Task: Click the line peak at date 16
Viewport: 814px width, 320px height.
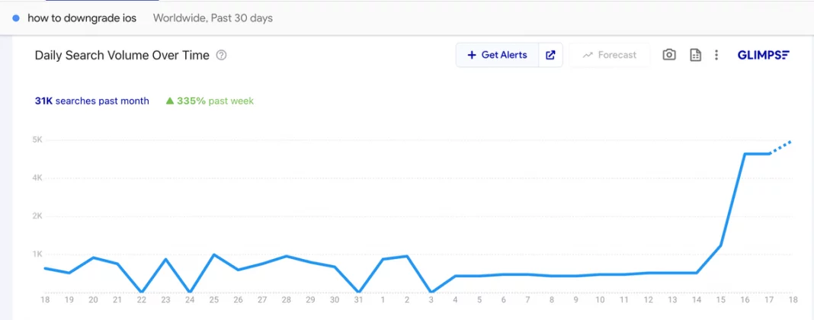Action: (745, 154)
